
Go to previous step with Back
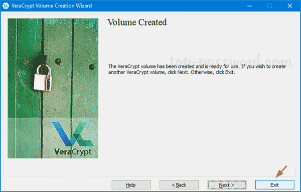coord(179,185)
